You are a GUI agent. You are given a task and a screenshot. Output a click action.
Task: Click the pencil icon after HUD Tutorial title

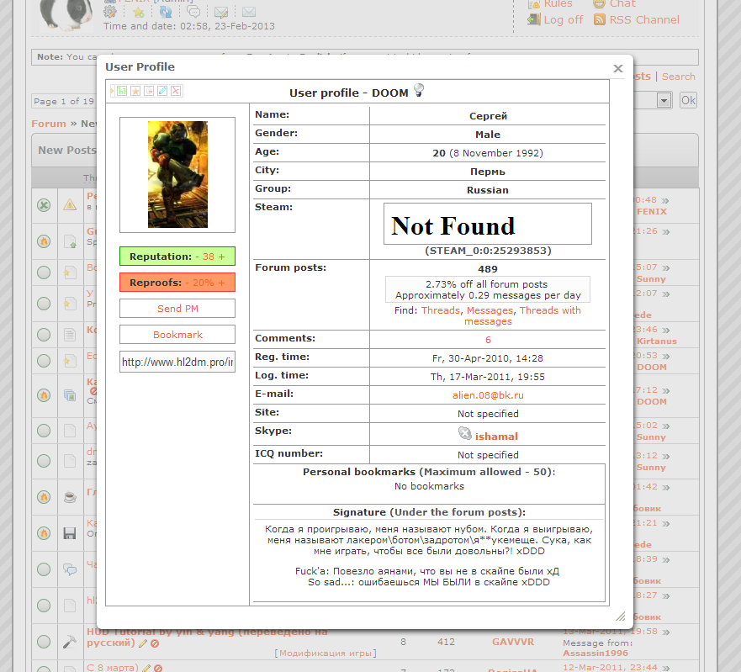click(143, 643)
